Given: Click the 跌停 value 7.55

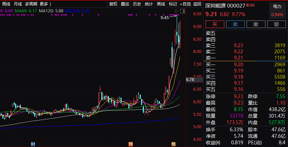Looking at the screenshot, I should pyautogui.click(x=280, y=96).
